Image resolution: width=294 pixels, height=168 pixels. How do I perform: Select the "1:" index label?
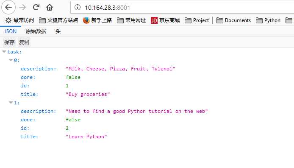(17, 103)
